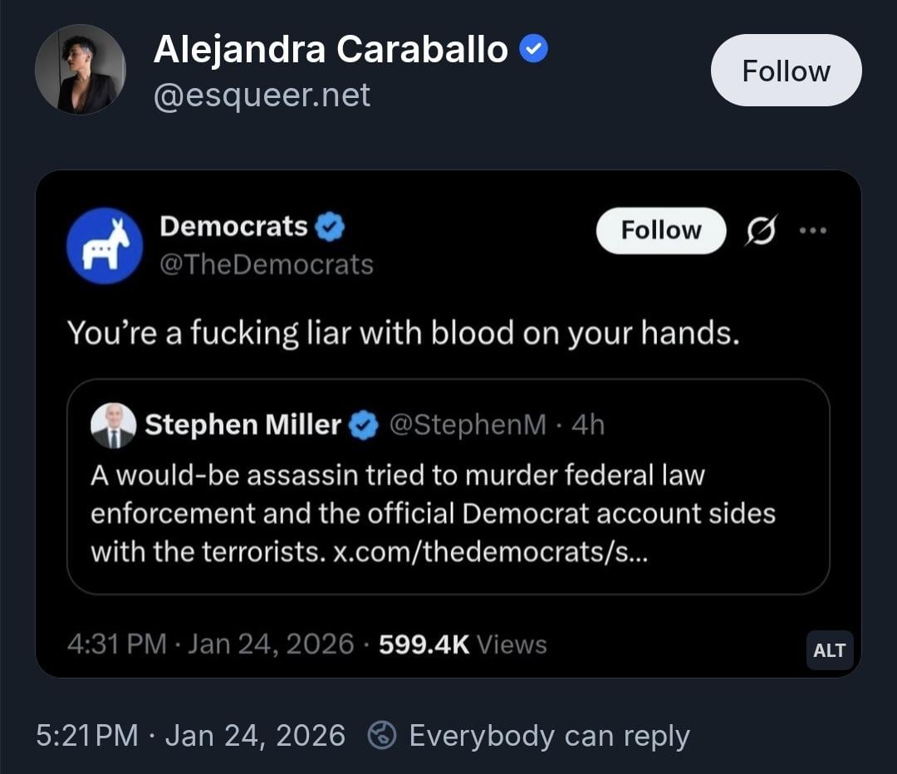The image size is (897, 774).
Task: Open the three-dot more options menu
Action: (x=814, y=230)
